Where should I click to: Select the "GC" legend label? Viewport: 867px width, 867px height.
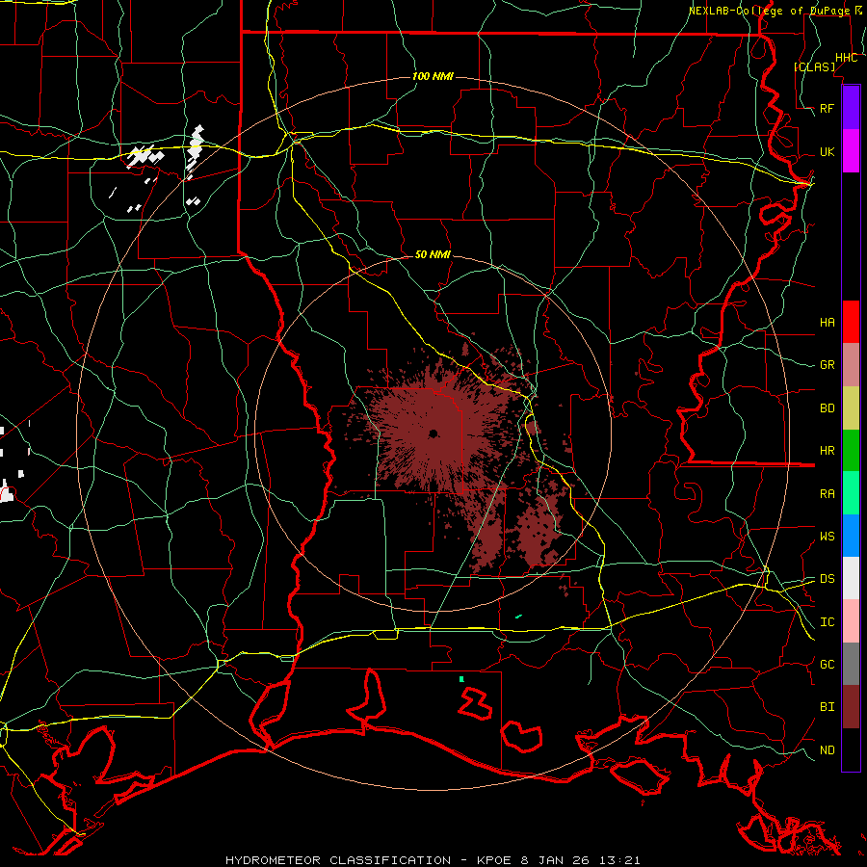pyautogui.click(x=827, y=665)
